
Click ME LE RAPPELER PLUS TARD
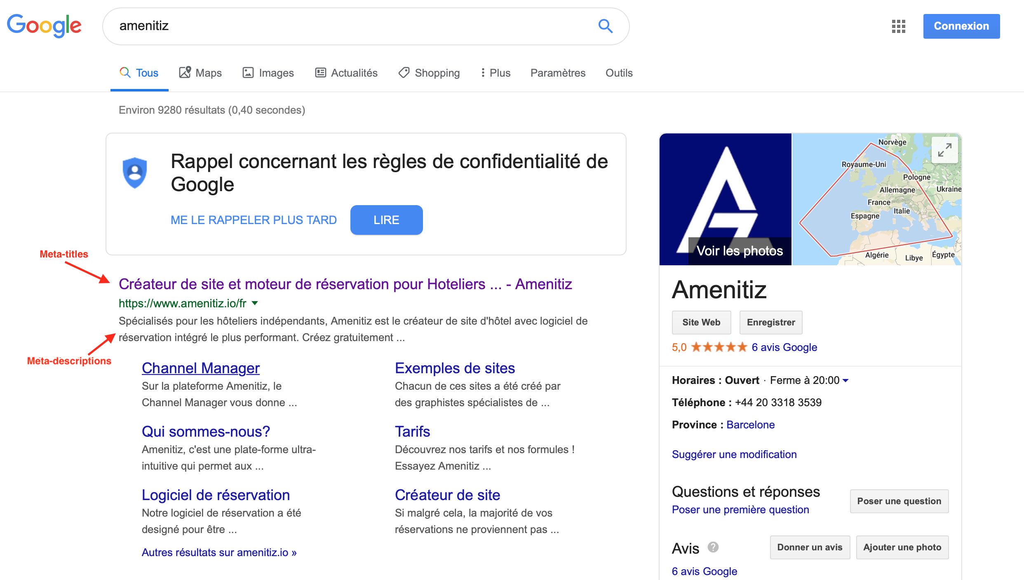254,220
